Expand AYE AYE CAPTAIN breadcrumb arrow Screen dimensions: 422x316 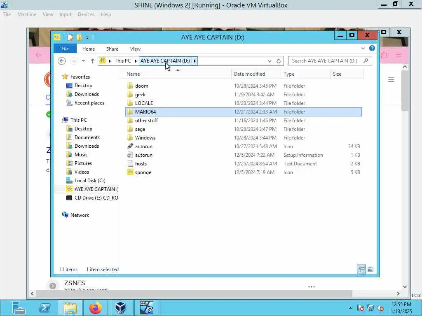pyautogui.click(x=195, y=61)
